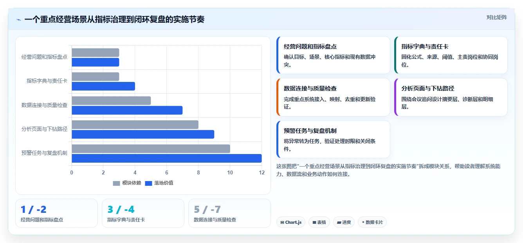The width and height of the screenshot is (523, 243).
Task: Click the gray 模块依赖 bar for 经营问题和指标盘点
Action: click(96, 53)
